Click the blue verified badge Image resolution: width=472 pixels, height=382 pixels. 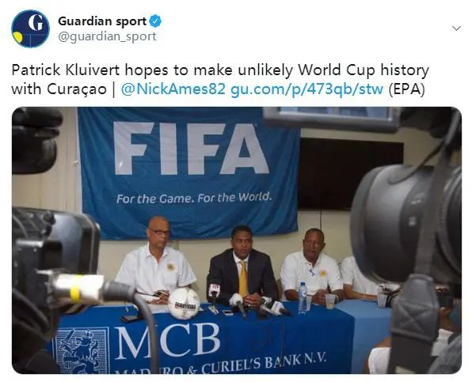tap(156, 21)
